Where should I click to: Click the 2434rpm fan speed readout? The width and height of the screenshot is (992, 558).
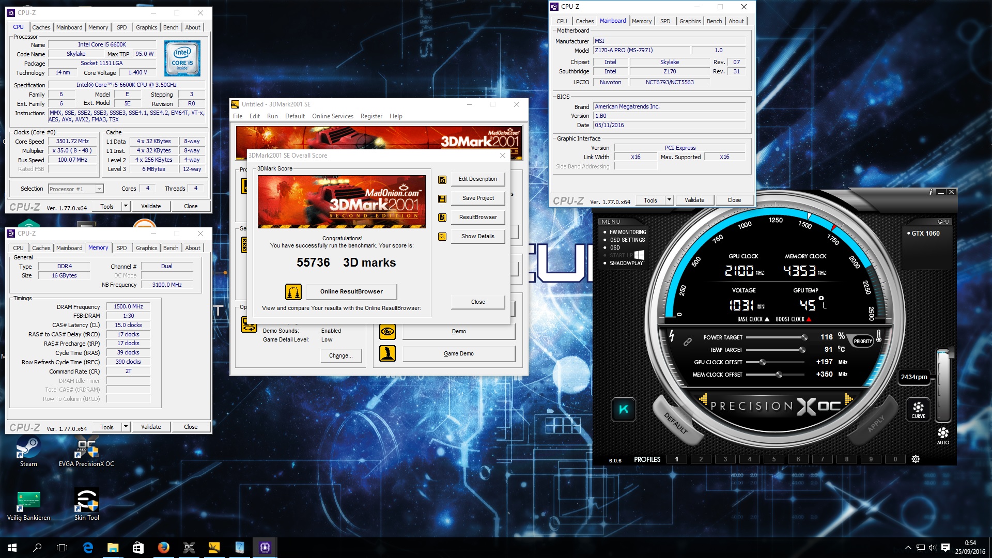[x=913, y=377]
